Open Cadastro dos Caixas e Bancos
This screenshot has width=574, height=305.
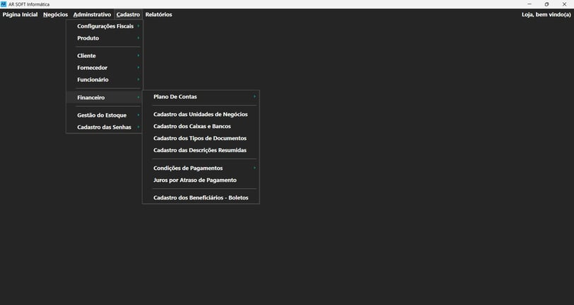tap(201, 127)
